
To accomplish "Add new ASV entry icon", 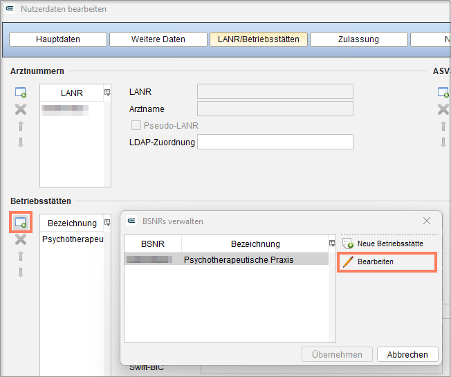I will click(443, 92).
